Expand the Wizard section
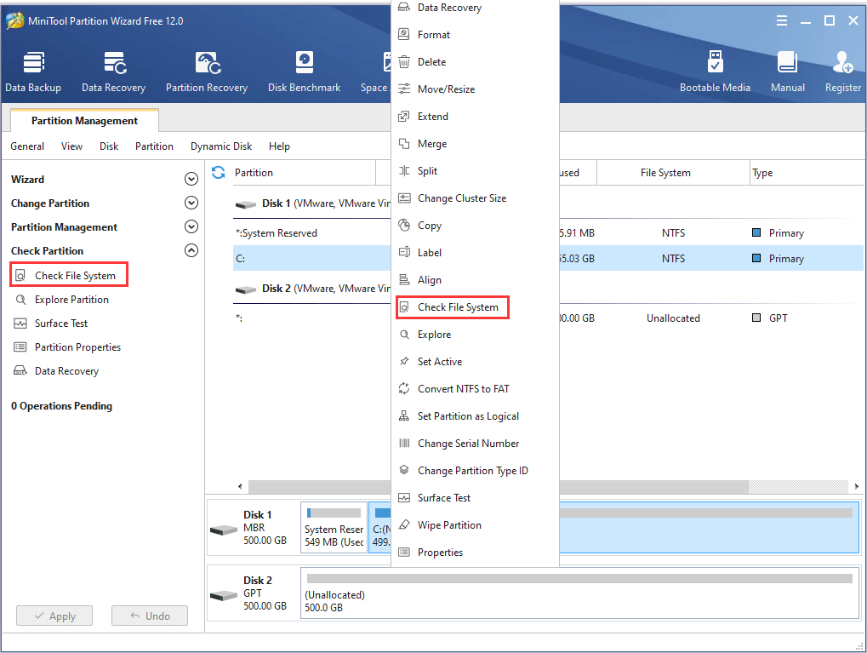The image size is (867, 653). tap(191, 180)
